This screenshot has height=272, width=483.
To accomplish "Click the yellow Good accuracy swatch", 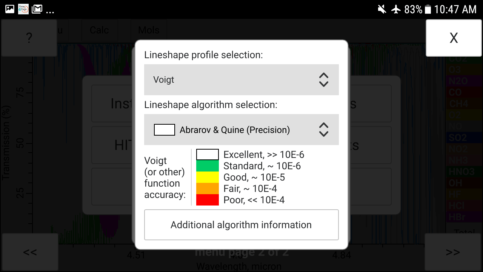I will pyautogui.click(x=207, y=177).
